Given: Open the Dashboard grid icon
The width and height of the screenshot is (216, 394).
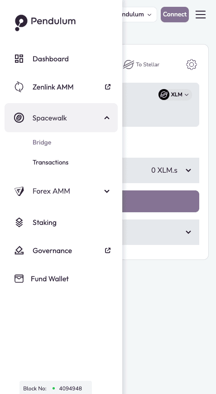Looking at the screenshot, I should [x=19, y=59].
